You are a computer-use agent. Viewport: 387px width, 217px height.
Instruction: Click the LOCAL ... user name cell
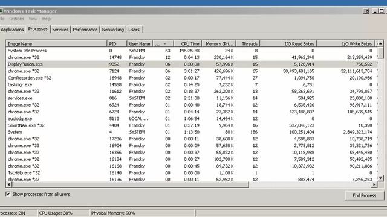point(138,118)
